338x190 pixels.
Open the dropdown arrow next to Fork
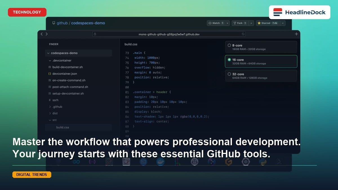252,23
